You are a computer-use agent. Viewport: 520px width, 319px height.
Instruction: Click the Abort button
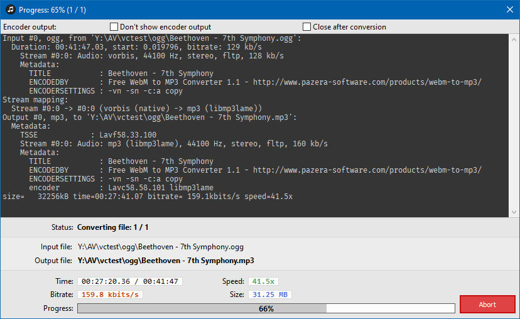tap(487, 305)
